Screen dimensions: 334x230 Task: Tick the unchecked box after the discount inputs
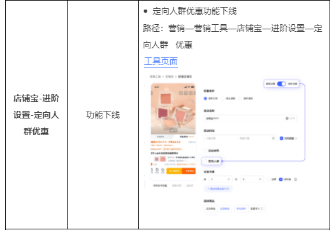coord(268,179)
